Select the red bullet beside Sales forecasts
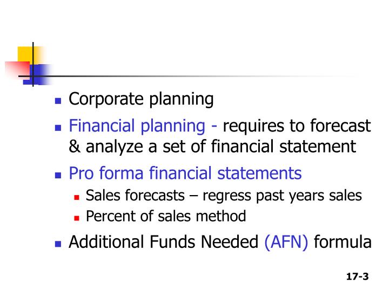 tap(77, 197)
